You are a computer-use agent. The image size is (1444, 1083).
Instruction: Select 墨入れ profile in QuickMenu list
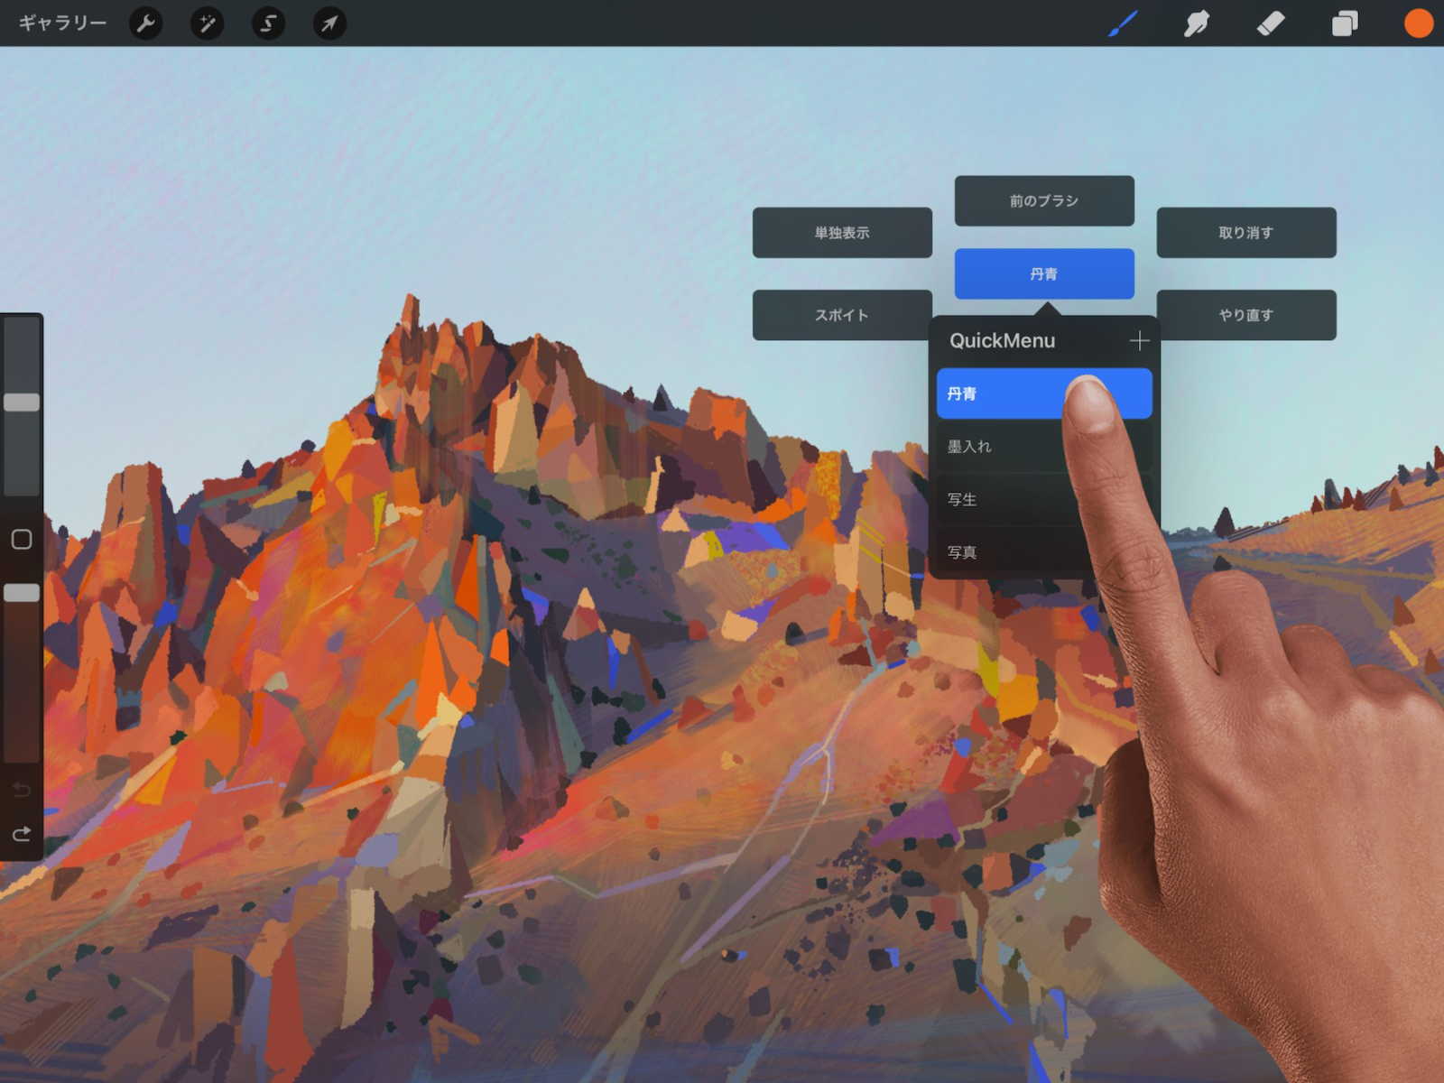point(1044,446)
